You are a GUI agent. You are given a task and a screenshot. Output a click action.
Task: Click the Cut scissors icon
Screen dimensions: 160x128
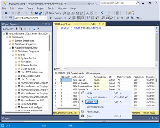(x=87, y=13)
